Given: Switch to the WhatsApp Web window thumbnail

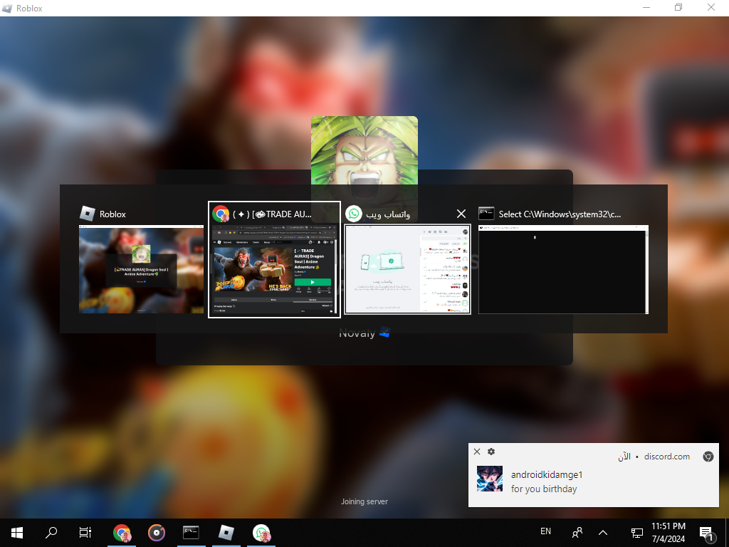Looking at the screenshot, I should click(407, 269).
